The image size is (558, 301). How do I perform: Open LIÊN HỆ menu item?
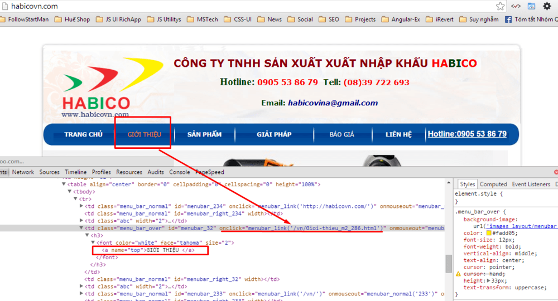398,134
